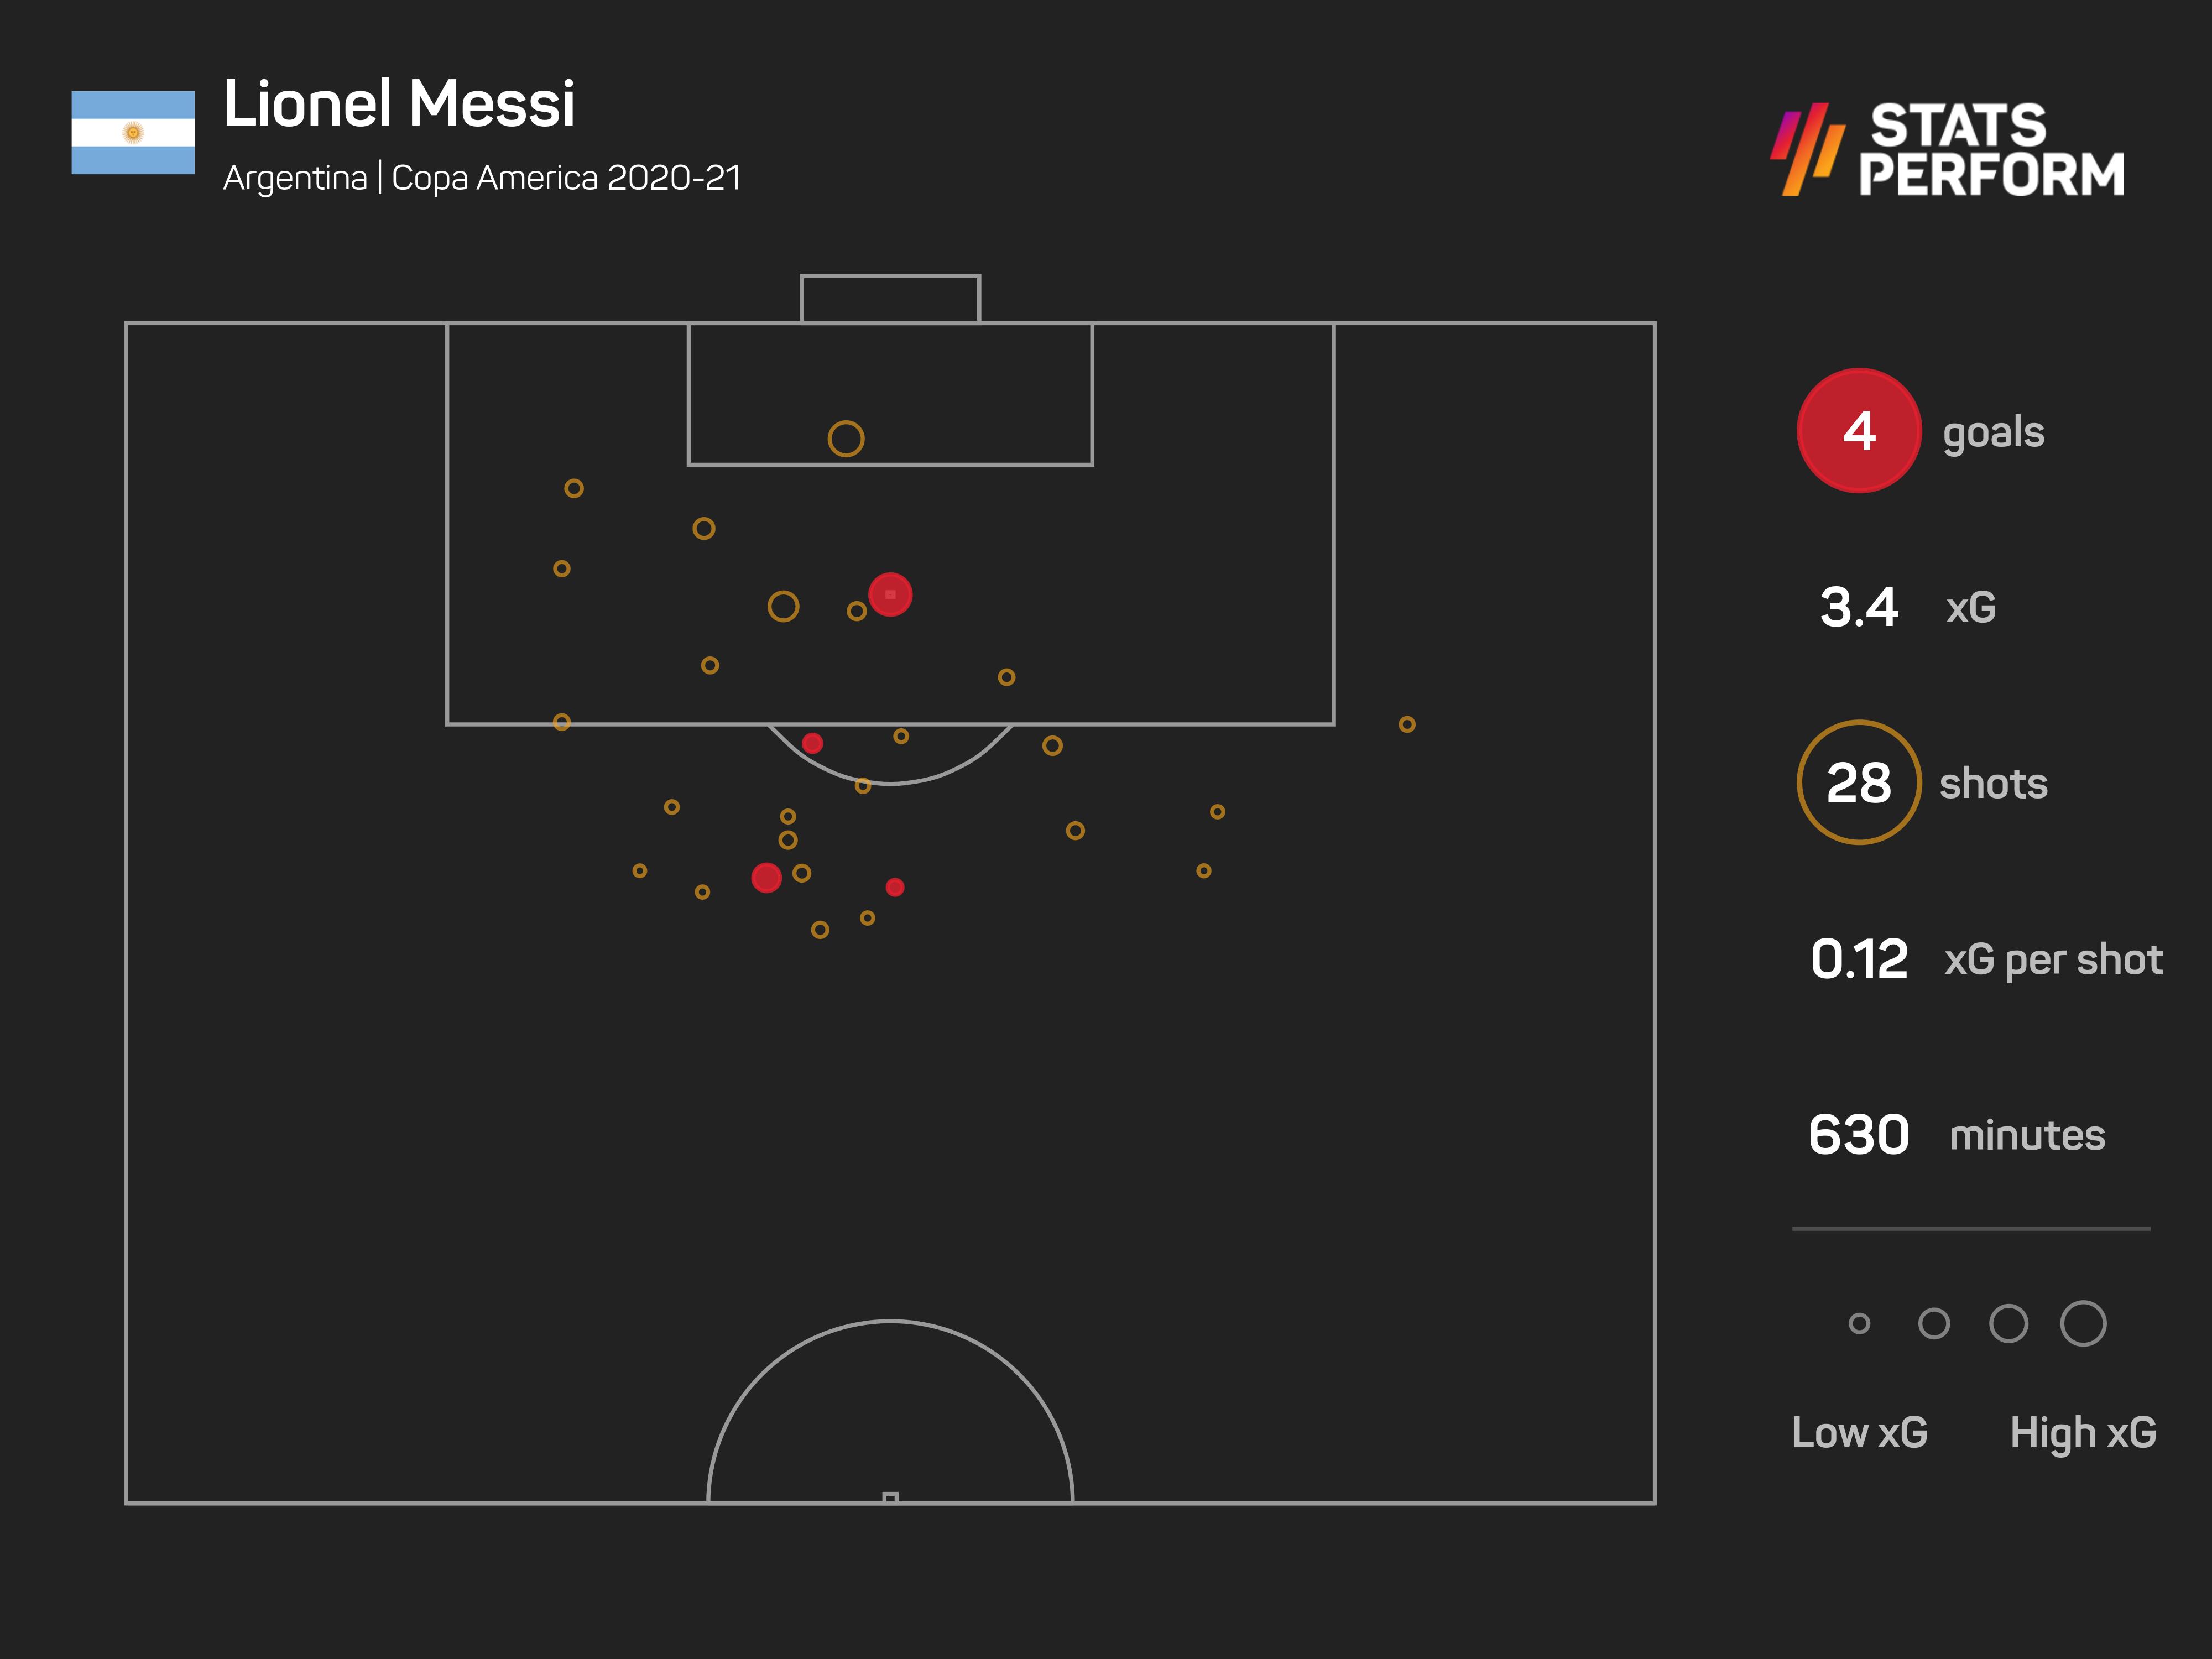Click the Lionel Messi title
The image size is (2212, 1659).
[399, 104]
